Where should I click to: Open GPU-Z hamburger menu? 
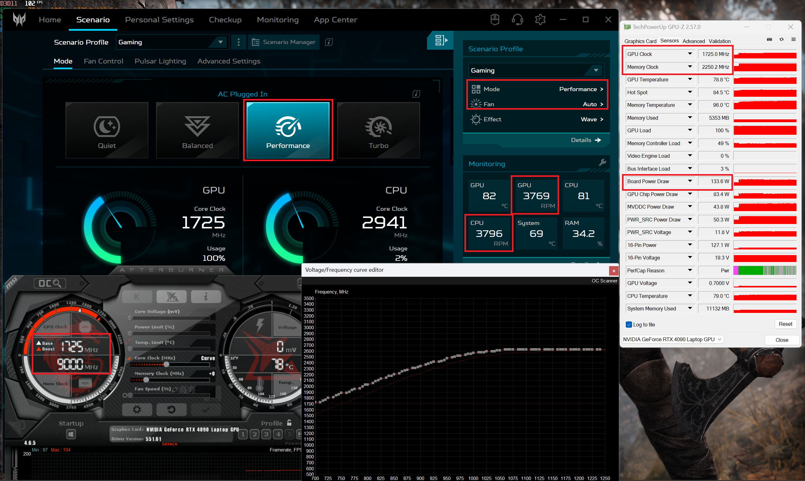pos(794,39)
